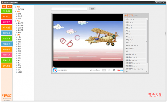Click the 登录 login button

coord(9,6)
